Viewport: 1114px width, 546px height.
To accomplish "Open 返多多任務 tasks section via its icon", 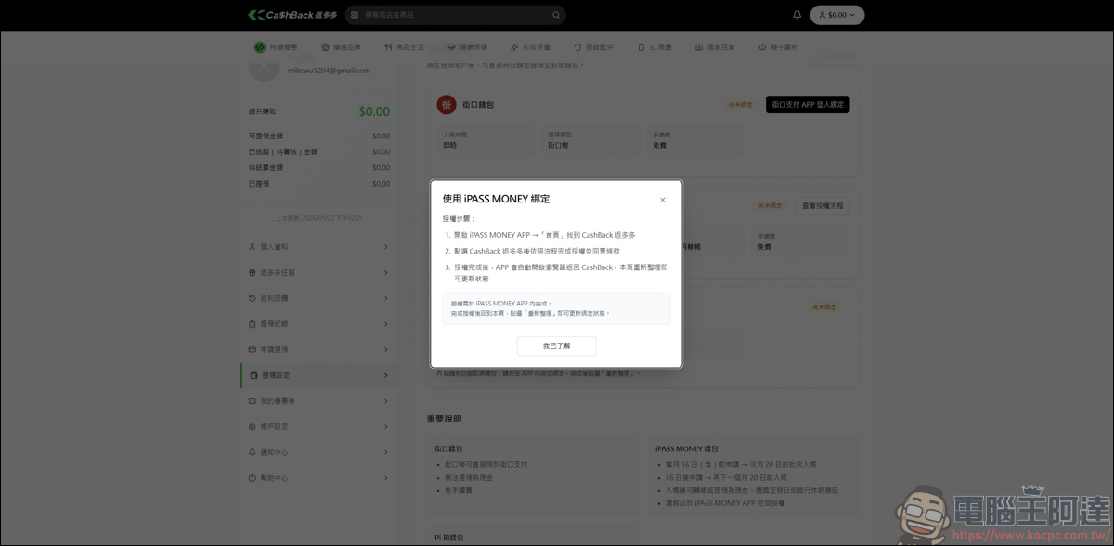I will [x=252, y=273].
